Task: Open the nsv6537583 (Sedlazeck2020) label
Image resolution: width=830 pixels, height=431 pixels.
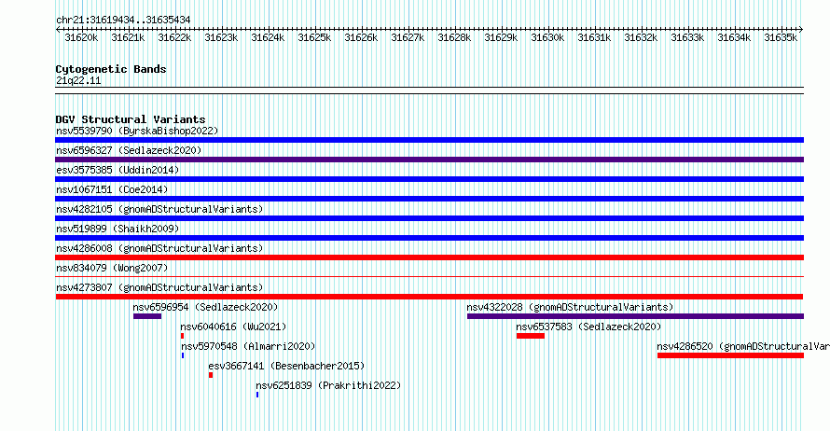Action: click(589, 327)
